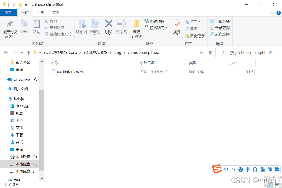Open the 文件 (File) tab
The height and width of the screenshot is (188, 282).
click(9, 12)
